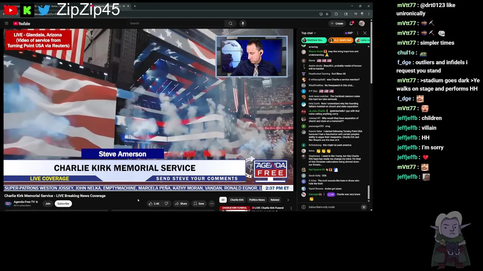
Task: Click the video title text below player
Action: point(55,196)
